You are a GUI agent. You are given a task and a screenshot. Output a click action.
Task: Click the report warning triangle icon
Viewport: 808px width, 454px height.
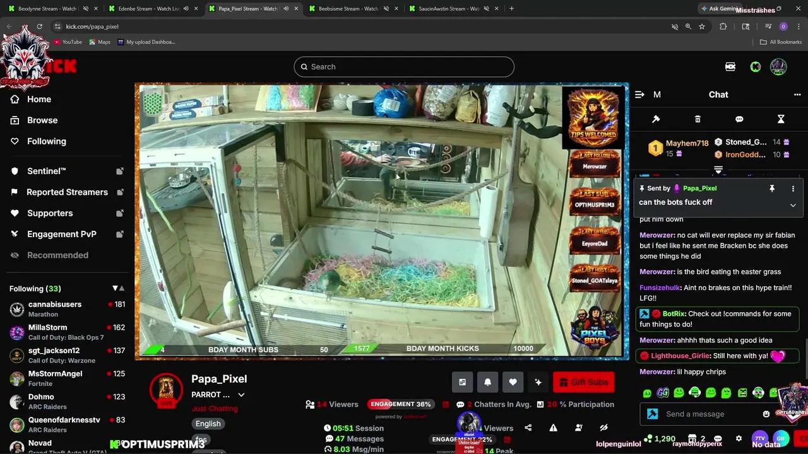point(553,428)
